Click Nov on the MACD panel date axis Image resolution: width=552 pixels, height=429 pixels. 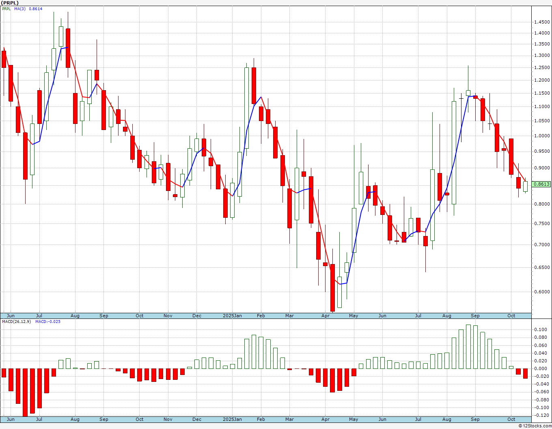pos(168,419)
